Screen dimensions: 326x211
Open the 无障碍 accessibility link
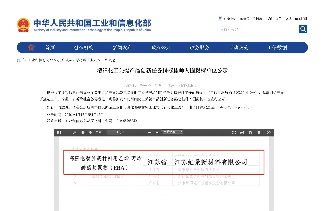point(244,18)
